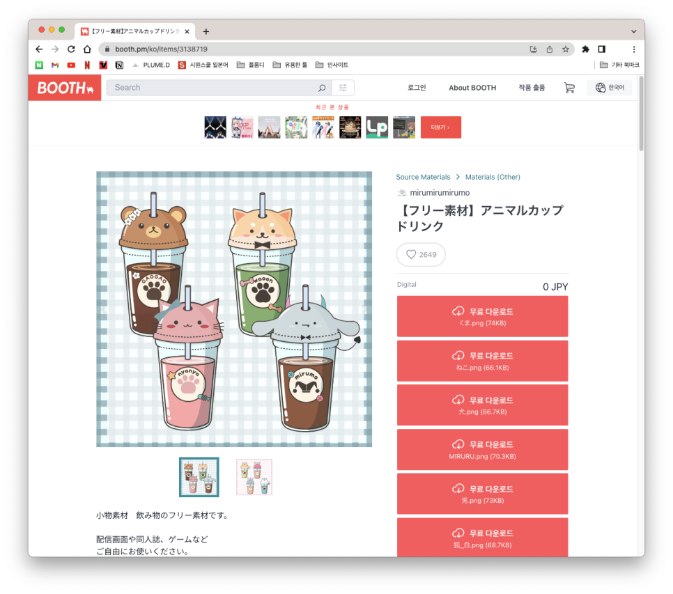Open the extensions puzzle icon
Image resolution: width=673 pixels, height=594 pixels.
[x=585, y=49]
